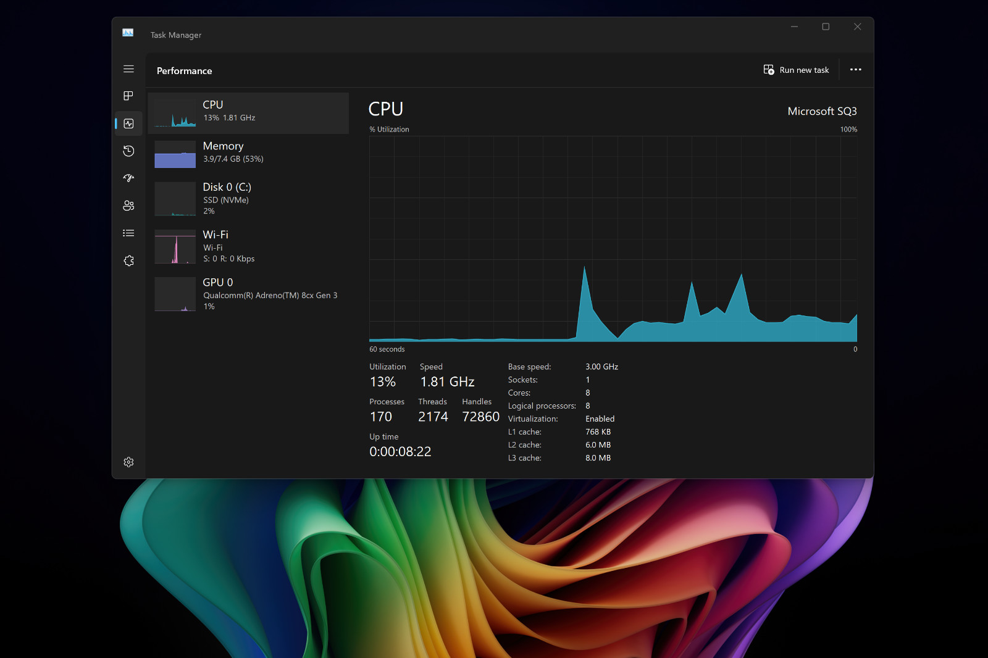Click the 170 processes count
The width and height of the screenshot is (988, 658).
(x=381, y=417)
